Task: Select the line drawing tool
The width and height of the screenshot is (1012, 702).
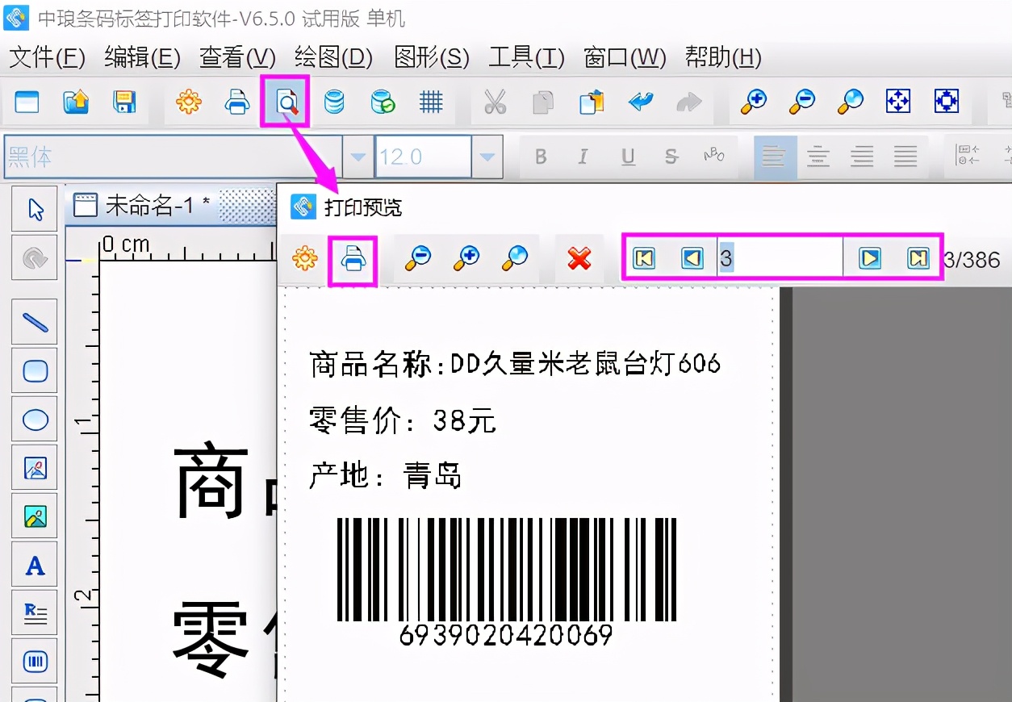Action: (34, 321)
